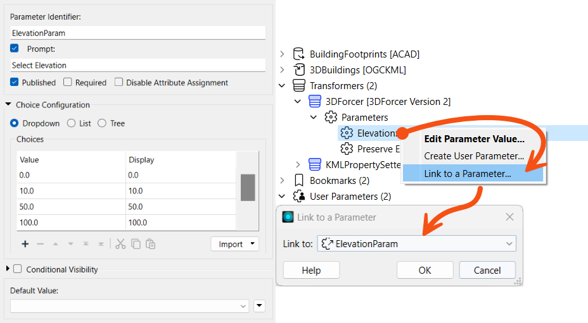Uncheck the Published checkbox
The image size is (588, 323).
[14, 82]
